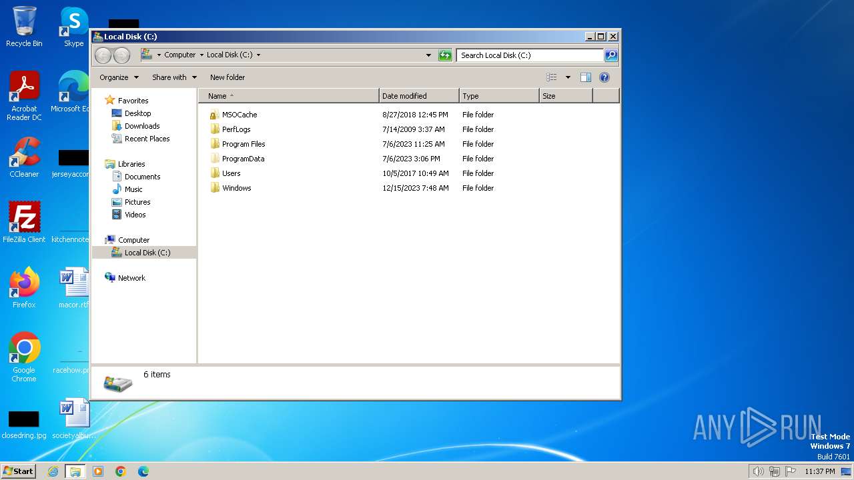Toggle the preview pane icon

[586, 77]
